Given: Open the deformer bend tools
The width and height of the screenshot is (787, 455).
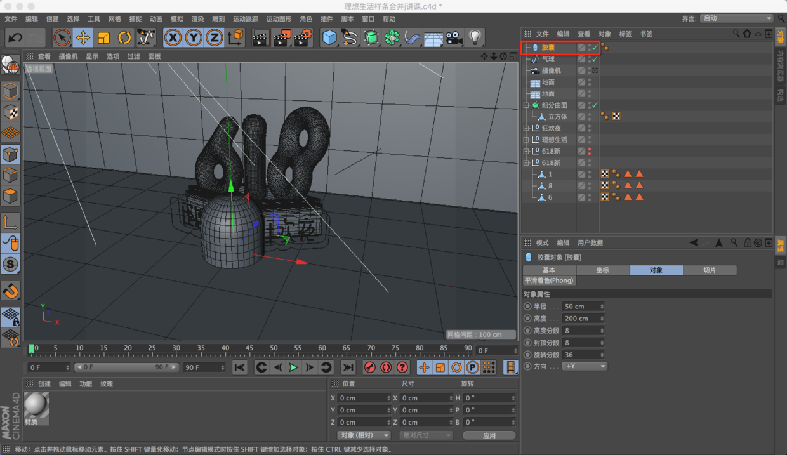Looking at the screenshot, I should [x=413, y=37].
